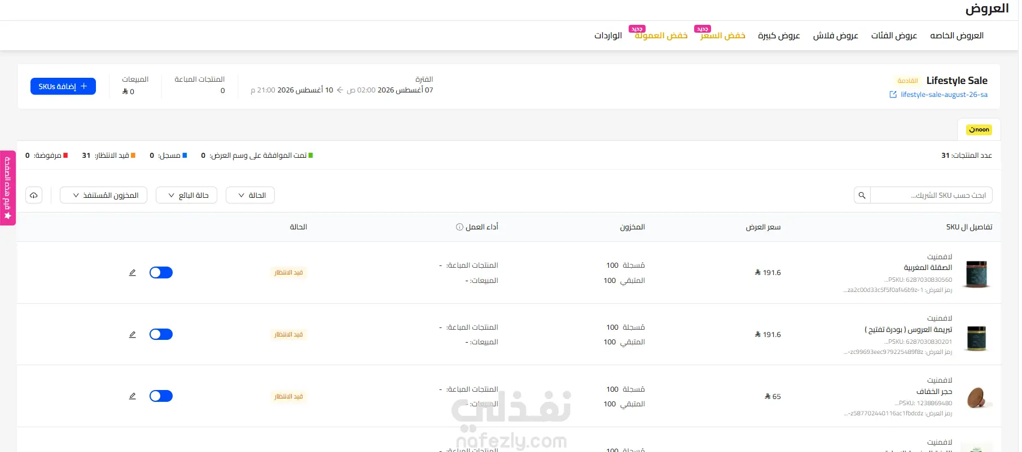
Task: Select the خفض العمولة tab
Action: pyautogui.click(x=661, y=36)
